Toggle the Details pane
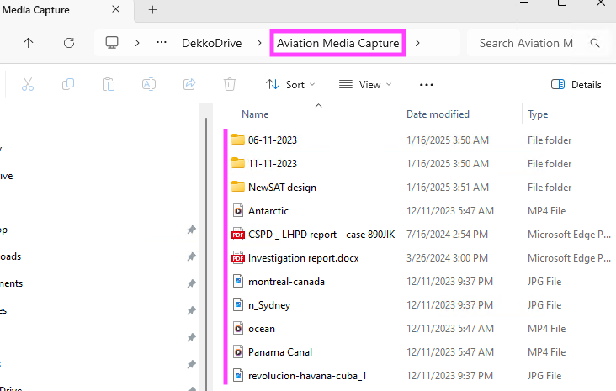The height and width of the screenshot is (391, 616). click(x=576, y=84)
